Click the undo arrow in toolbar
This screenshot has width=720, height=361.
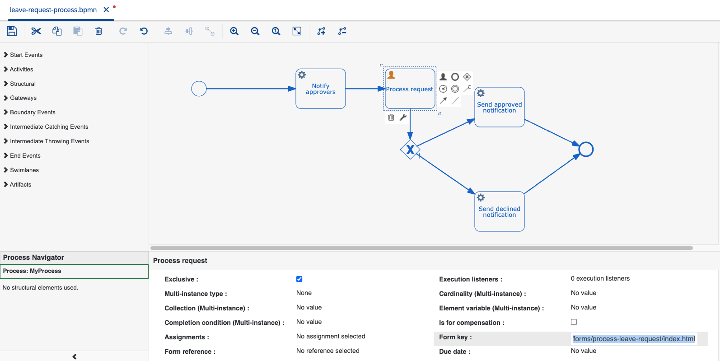(x=144, y=31)
